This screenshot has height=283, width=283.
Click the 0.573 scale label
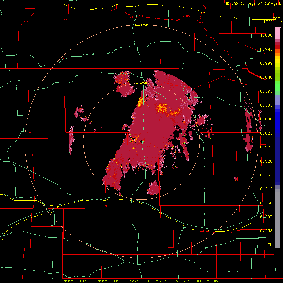(266, 147)
